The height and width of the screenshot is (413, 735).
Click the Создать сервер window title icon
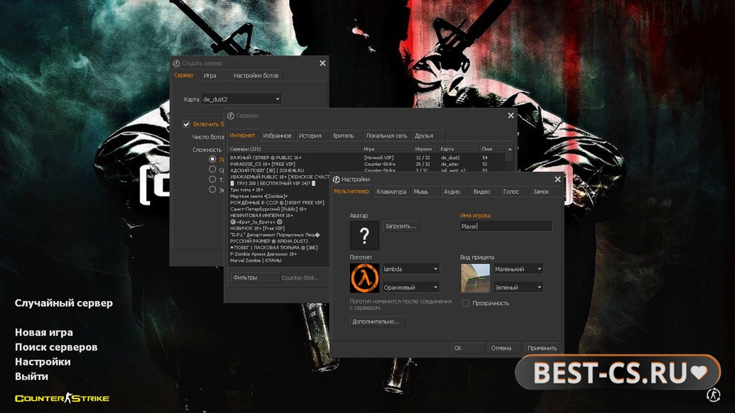[176, 63]
